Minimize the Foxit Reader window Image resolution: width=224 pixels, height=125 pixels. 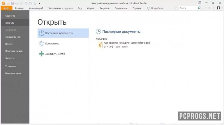coord(206,3)
